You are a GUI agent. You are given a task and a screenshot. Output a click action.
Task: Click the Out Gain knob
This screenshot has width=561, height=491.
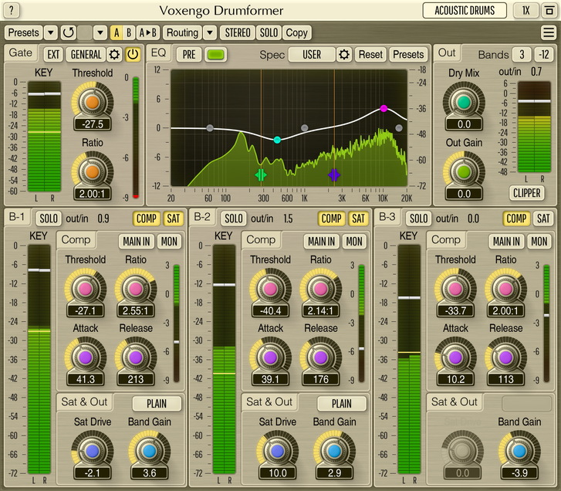coord(464,172)
